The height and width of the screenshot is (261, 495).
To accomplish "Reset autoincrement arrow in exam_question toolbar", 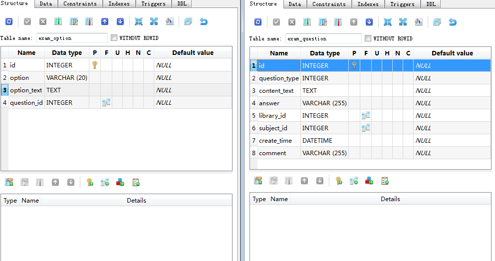I will point(453,22).
